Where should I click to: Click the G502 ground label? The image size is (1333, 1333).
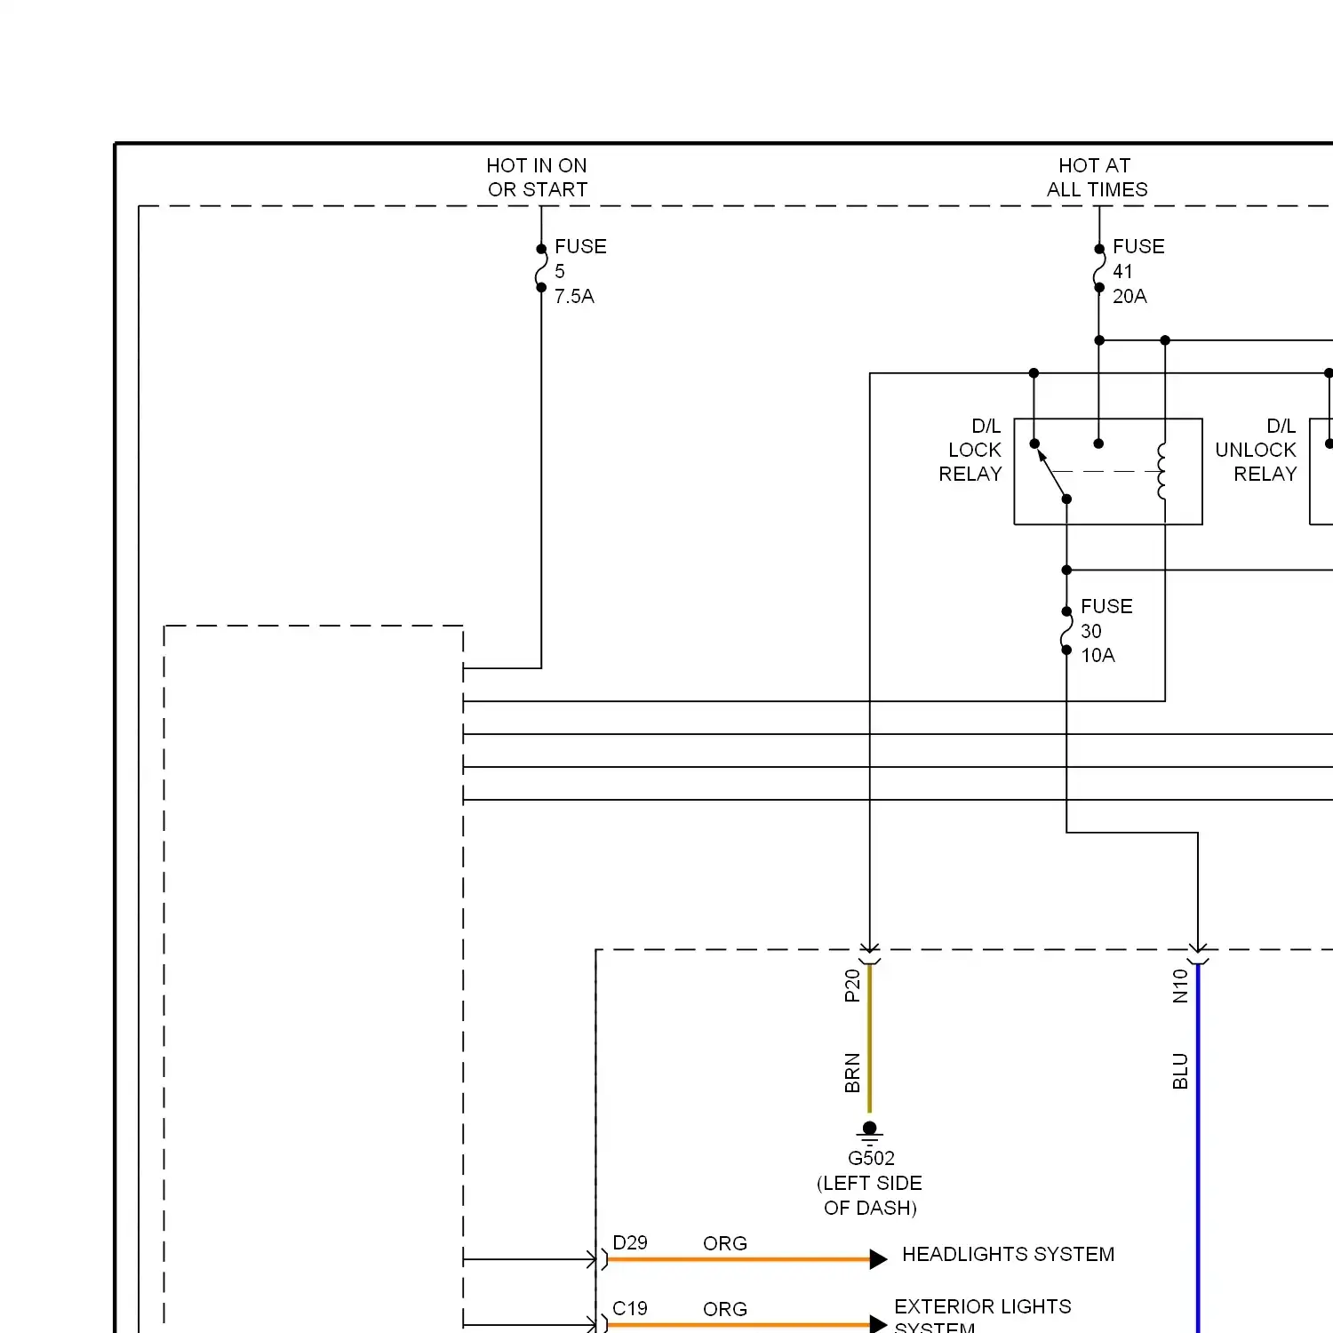[x=871, y=1158]
